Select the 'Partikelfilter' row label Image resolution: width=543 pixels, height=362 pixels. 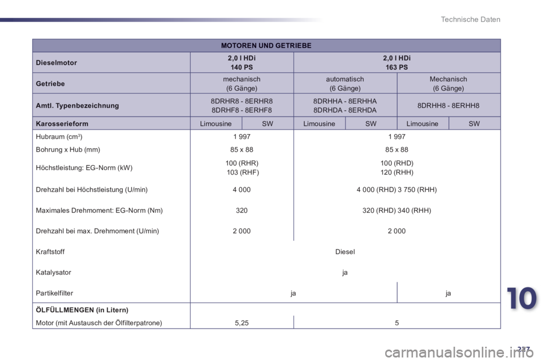54,294
